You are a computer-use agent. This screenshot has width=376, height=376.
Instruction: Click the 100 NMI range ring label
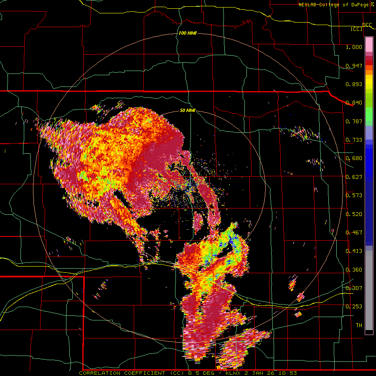point(188,33)
